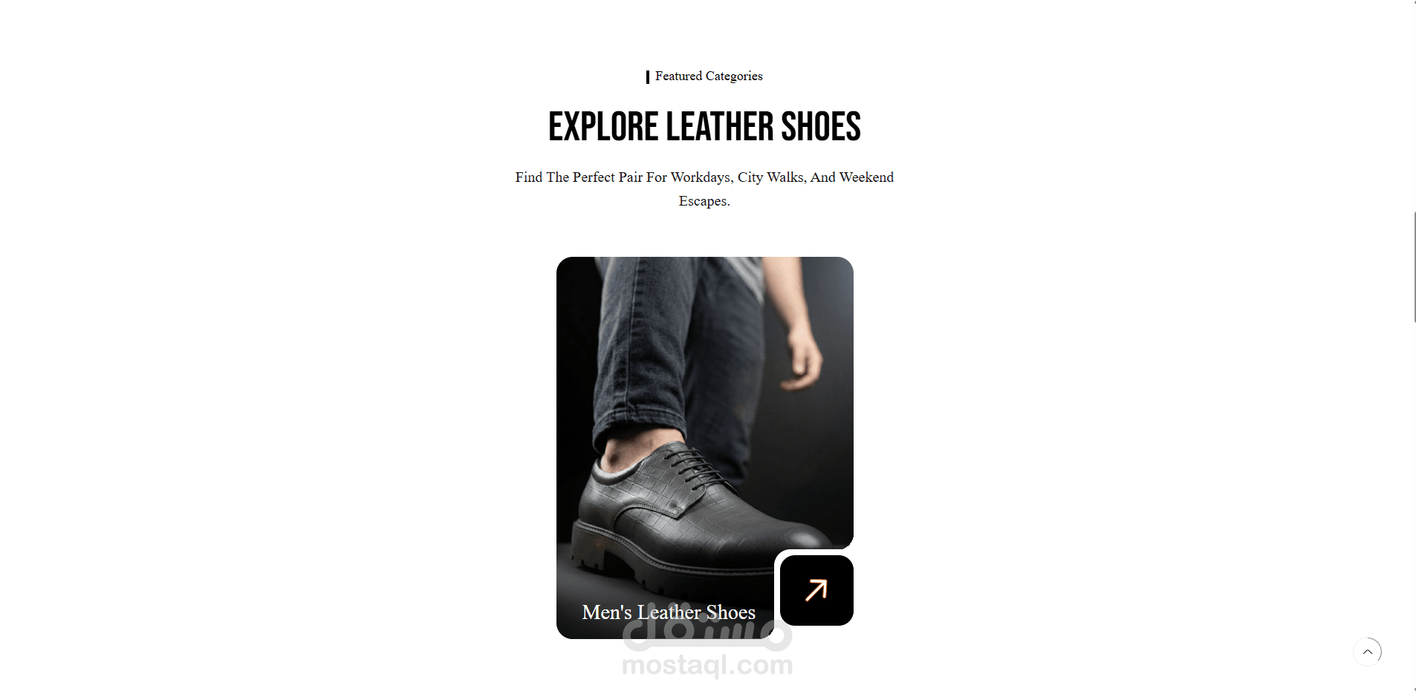
Task: Click the hand in the card photo
Action: point(802,356)
